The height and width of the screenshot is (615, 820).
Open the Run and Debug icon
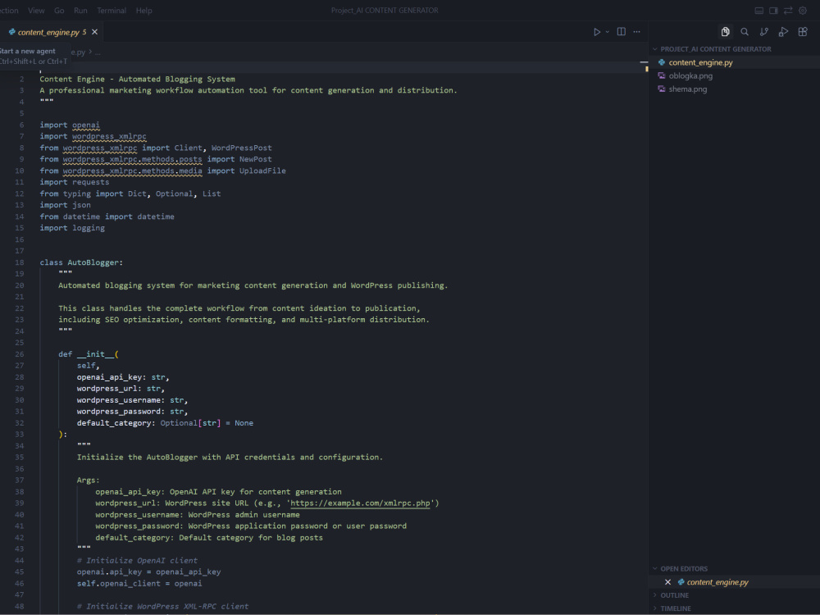(x=782, y=30)
